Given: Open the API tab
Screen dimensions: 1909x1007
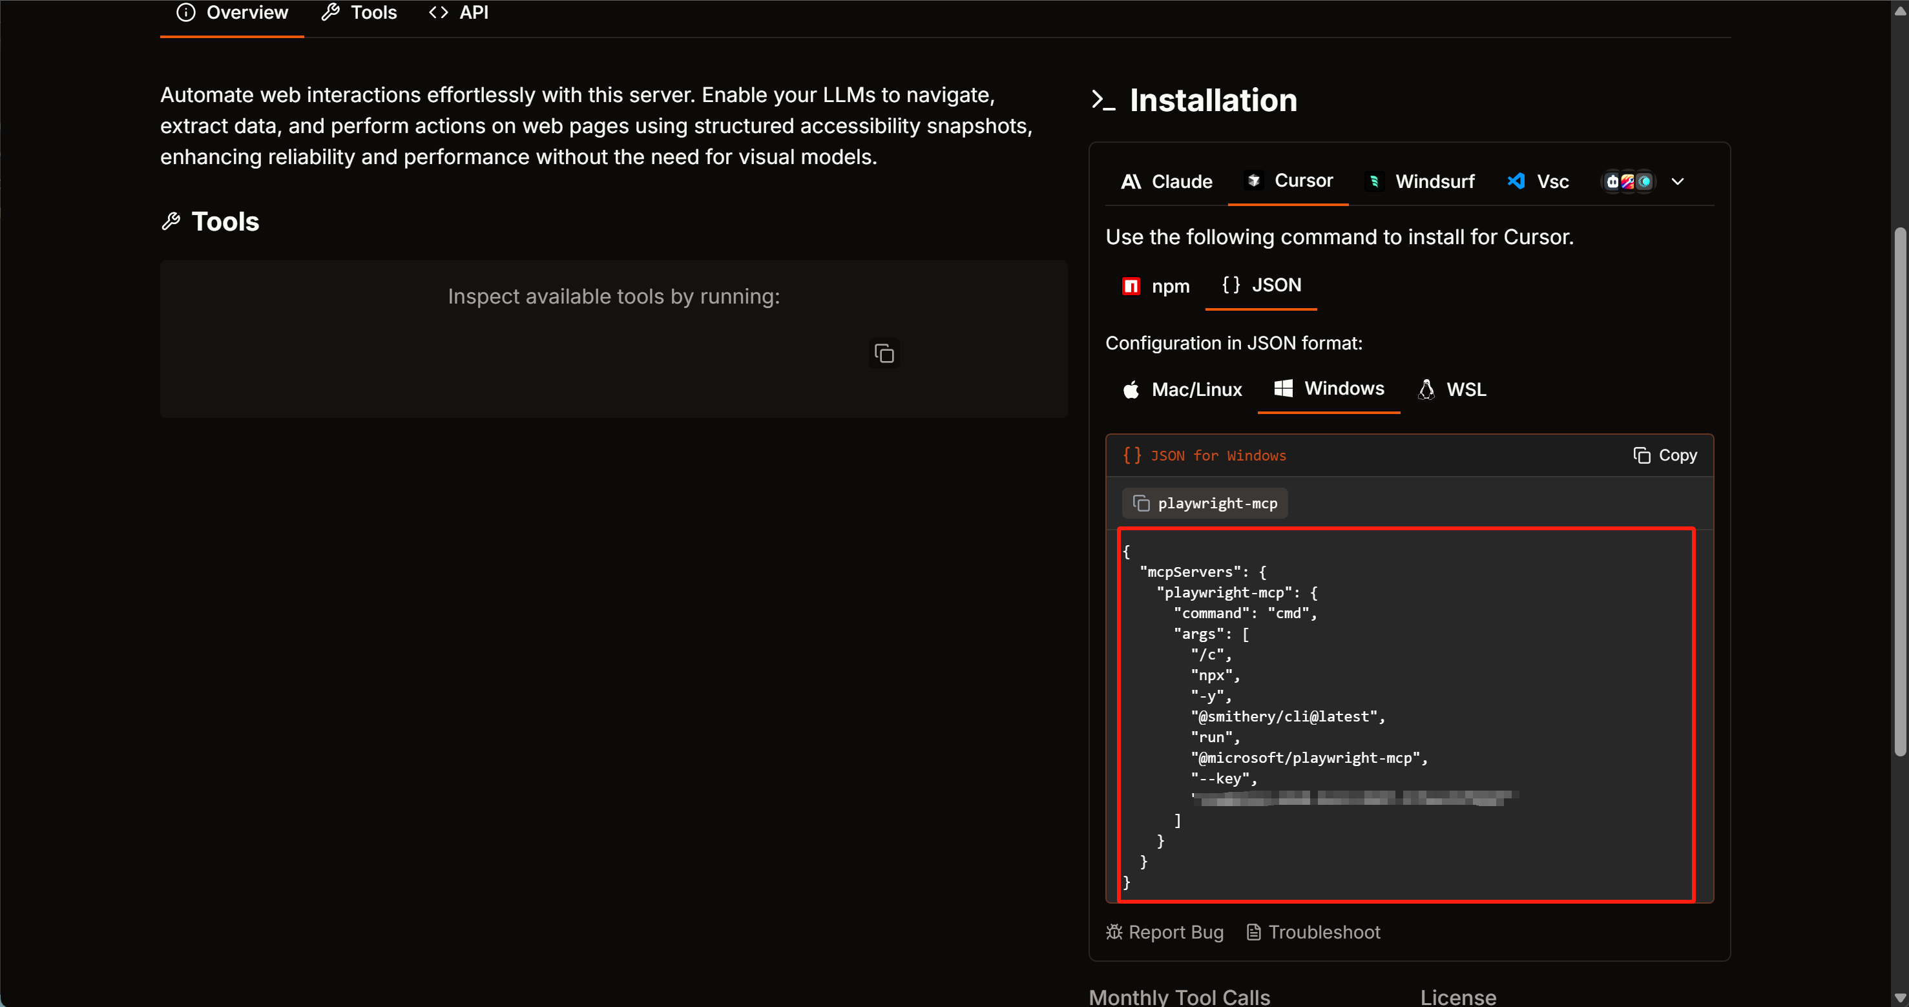Looking at the screenshot, I should click(x=459, y=13).
